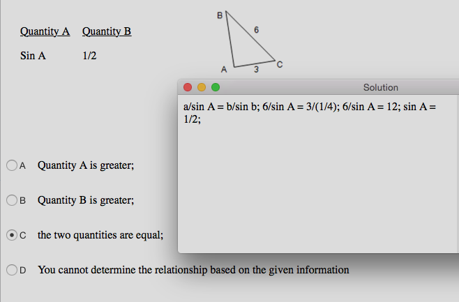Click the 'Quantity B is greater' answer text
Image resolution: width=459 pixels, height=302 pixels.
pyautogui.click(x=86, y=200)
